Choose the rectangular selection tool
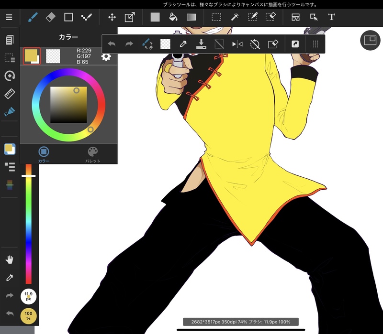The height and width of the screenshot is (334, 383). [216, 17]
